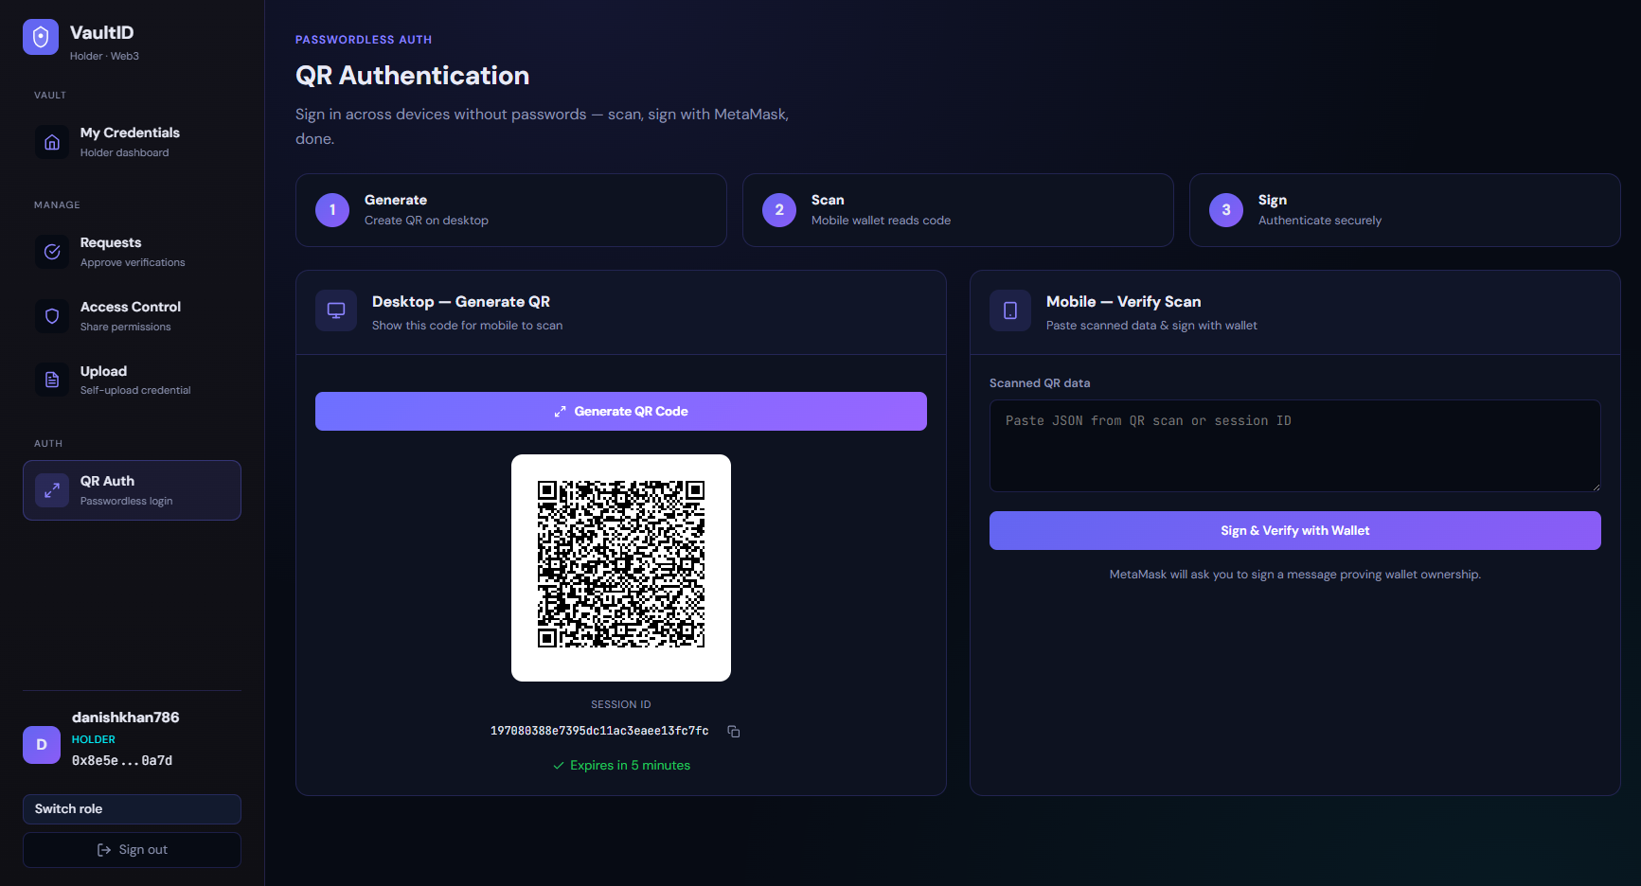Click the VaultID brand name
Viewport: 1641px width, 886px height.
click(x=102, y=33)
